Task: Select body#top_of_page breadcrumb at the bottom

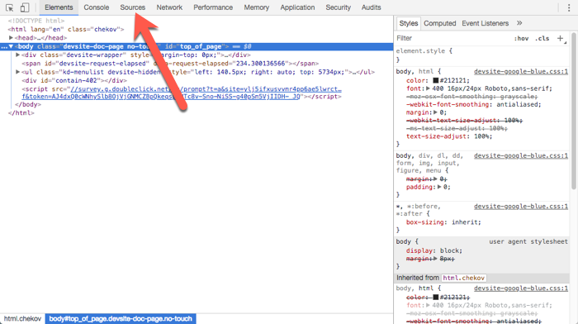Action: (121, 319)
